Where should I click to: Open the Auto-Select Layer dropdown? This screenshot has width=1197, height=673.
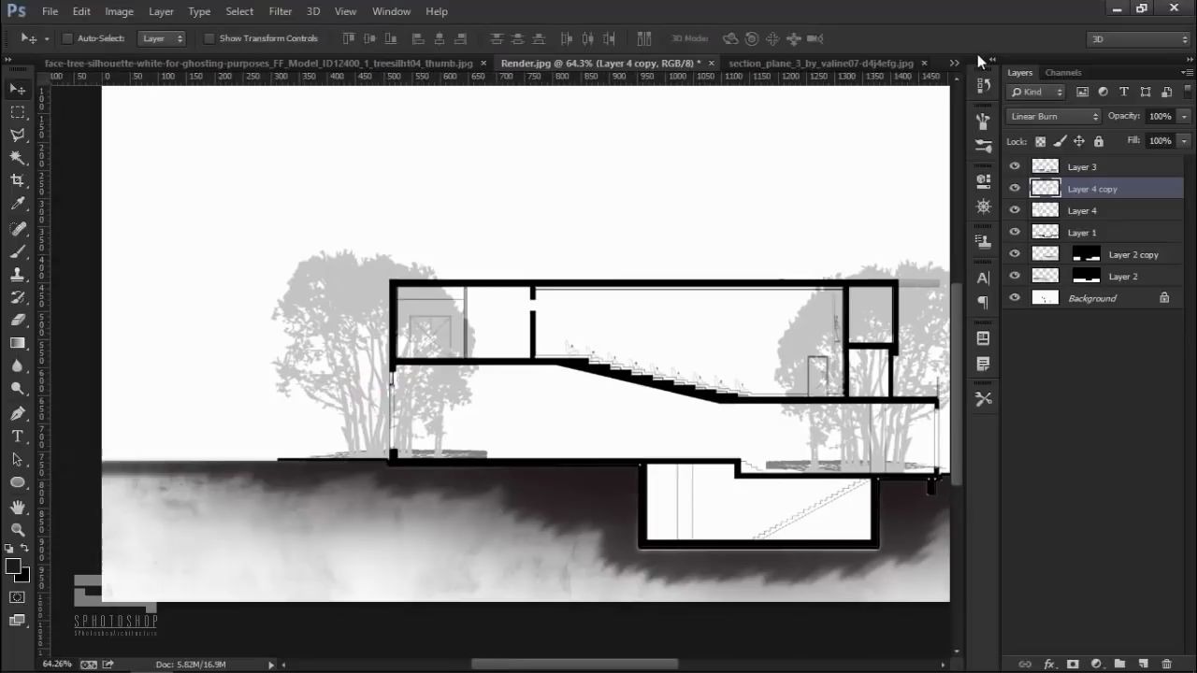[163, 38]
